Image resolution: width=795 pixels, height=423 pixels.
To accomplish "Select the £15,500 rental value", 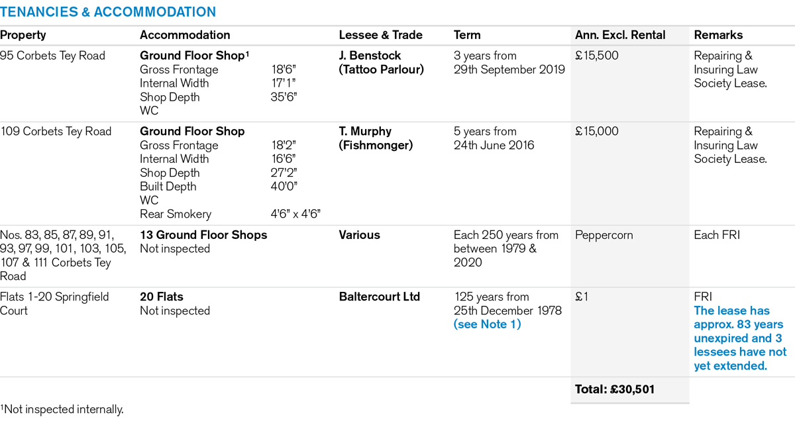I will coord(597,56).
